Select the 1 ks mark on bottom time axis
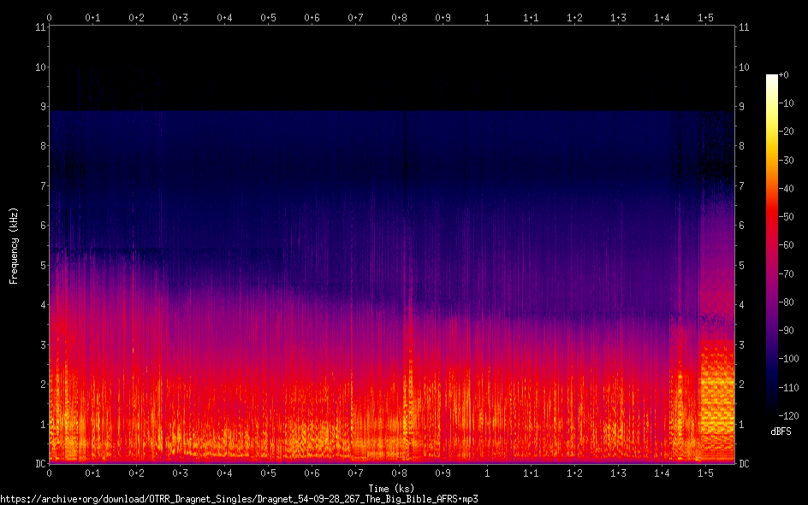The image size is (808, 505). pyautogui.click(x=487, y=473)
